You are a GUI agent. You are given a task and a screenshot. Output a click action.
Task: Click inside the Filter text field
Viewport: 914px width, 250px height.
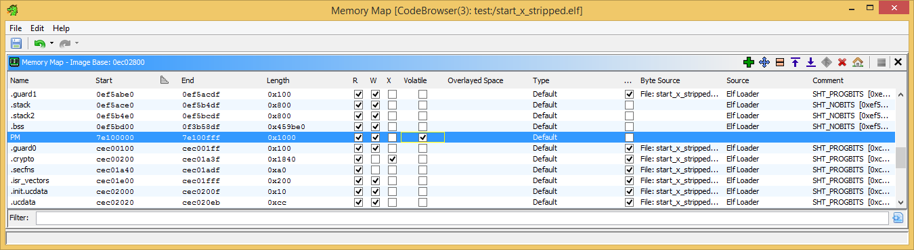(462, 218)
